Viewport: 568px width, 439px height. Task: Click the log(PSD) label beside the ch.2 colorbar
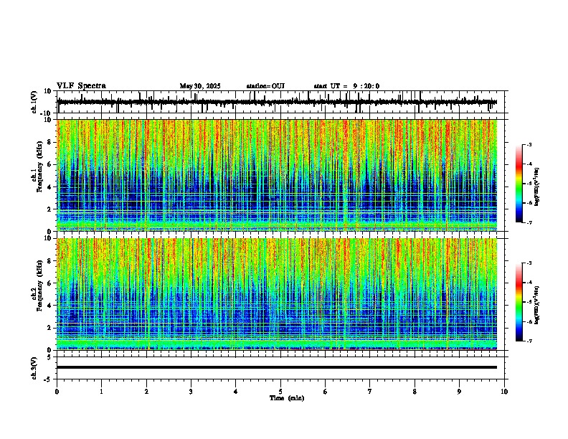(537, 305)
